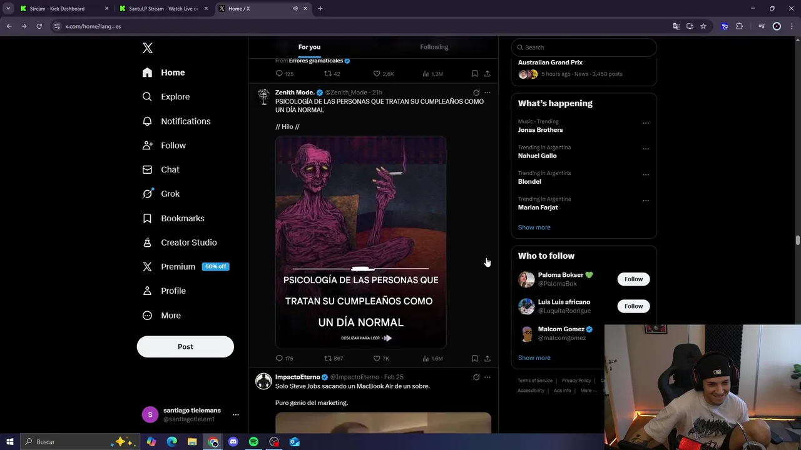Show more under Who to follow
Screen dimensions: 801x450
(x=534, y=358)
